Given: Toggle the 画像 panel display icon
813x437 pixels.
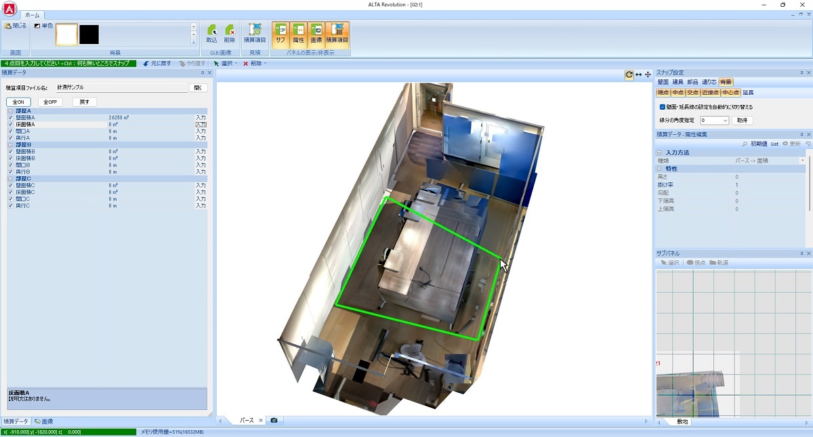Looking at the screenshot, I should click(316, 34).
